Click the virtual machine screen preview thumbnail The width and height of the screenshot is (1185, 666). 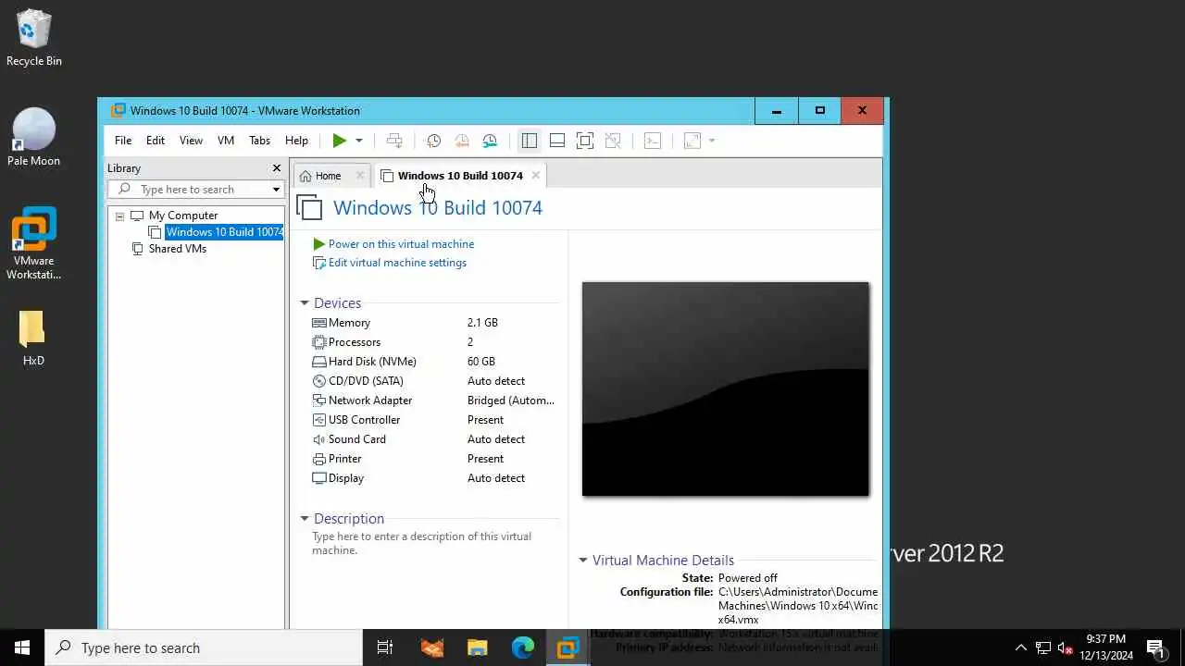[726, 389]
